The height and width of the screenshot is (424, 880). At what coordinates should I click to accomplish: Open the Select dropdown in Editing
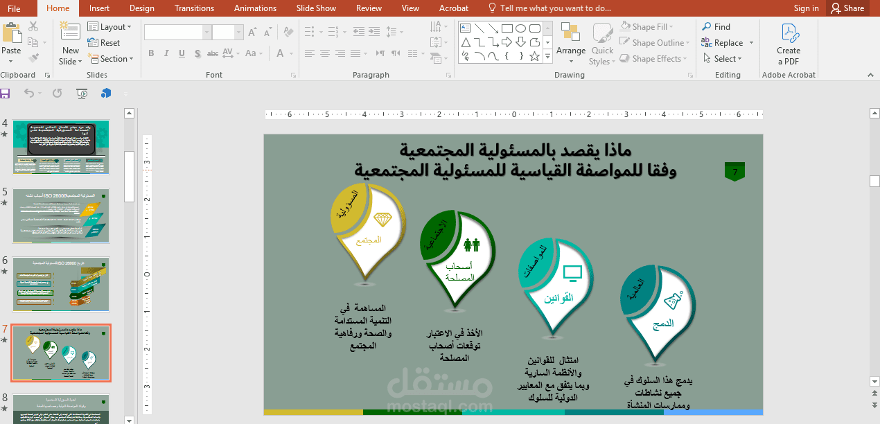tap(722, 58)
